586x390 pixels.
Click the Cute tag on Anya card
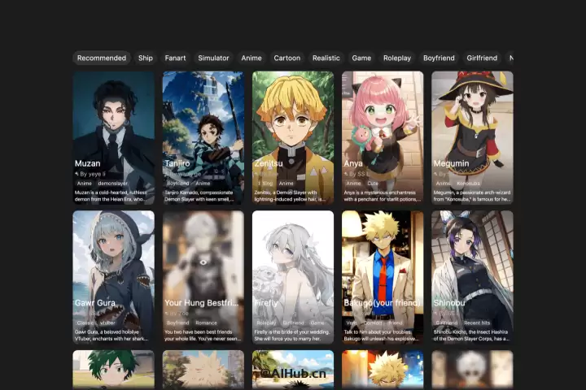373,184
